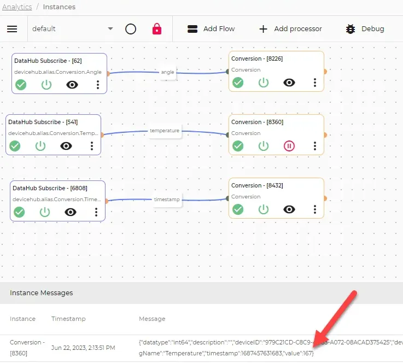Click the Message column header

152,319
